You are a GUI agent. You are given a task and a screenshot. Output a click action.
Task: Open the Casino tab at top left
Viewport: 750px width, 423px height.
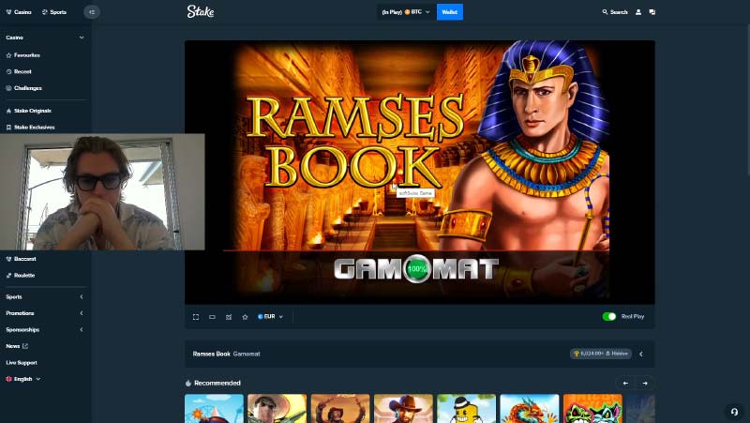19,12
